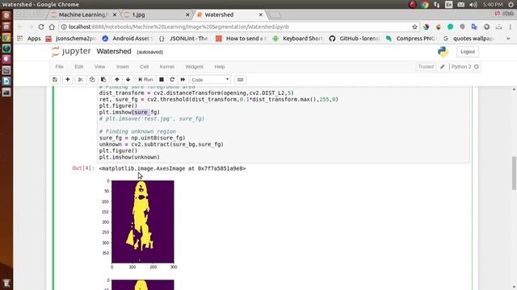Click the Logout button

coord(468,52)
